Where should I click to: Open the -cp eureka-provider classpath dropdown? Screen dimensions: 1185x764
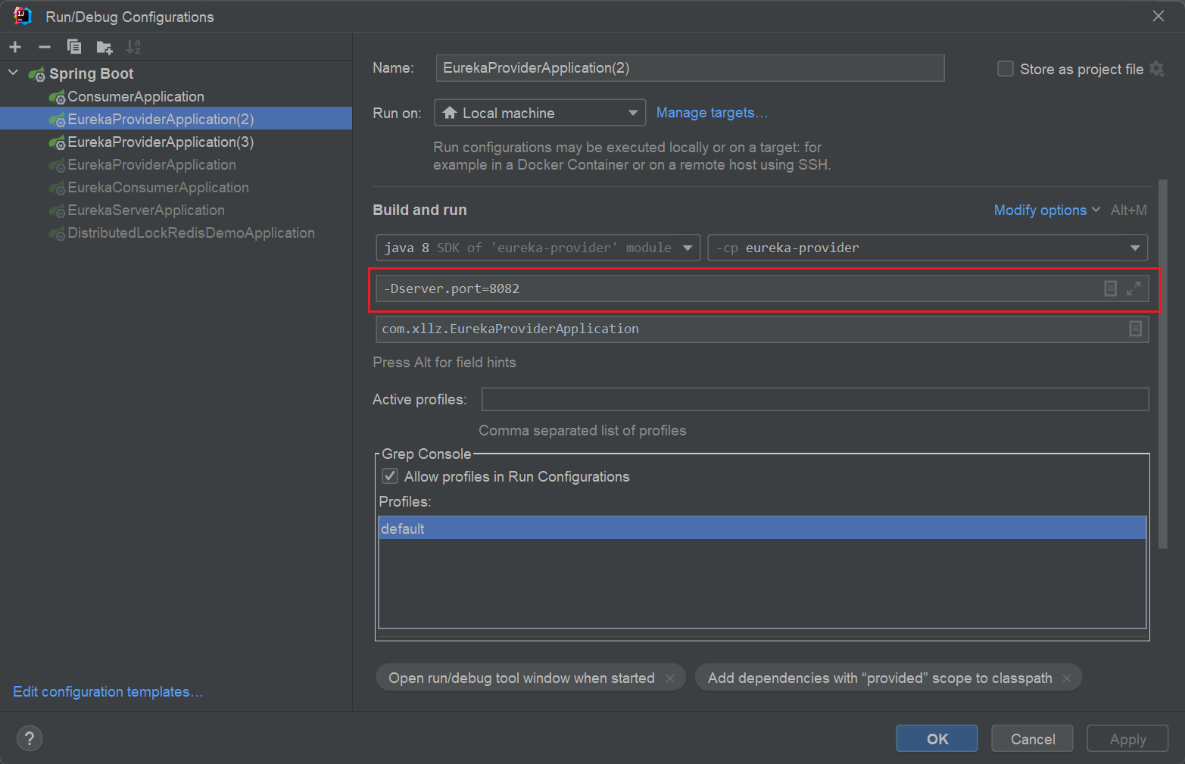928,248
